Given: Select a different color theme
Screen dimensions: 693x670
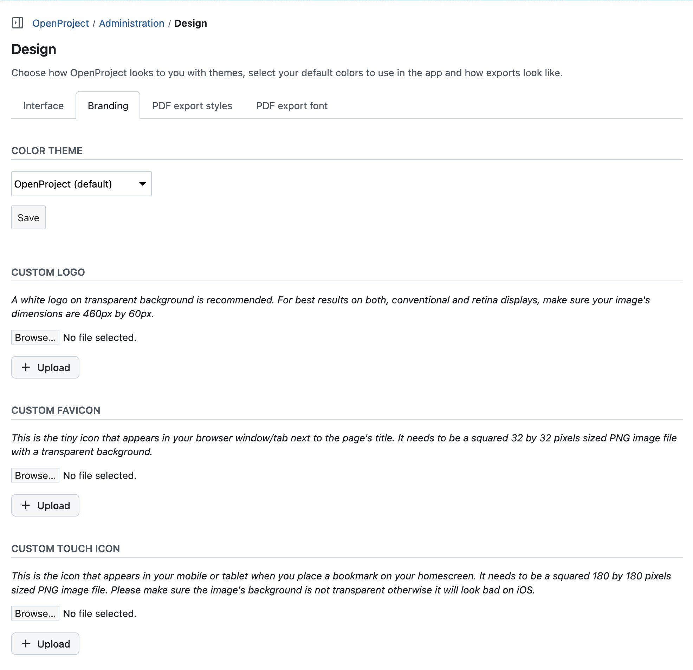Looking at the screenshot, I should click(81, 184).
